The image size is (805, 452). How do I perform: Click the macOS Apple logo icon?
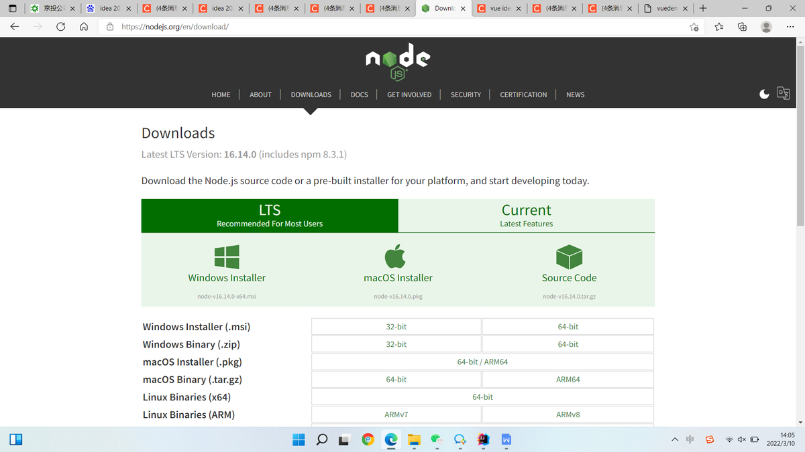[395, 256]
